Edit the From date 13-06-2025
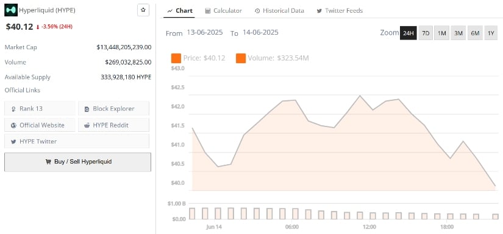The height and width of the screenshot is (234, 503). pos(205,32)
